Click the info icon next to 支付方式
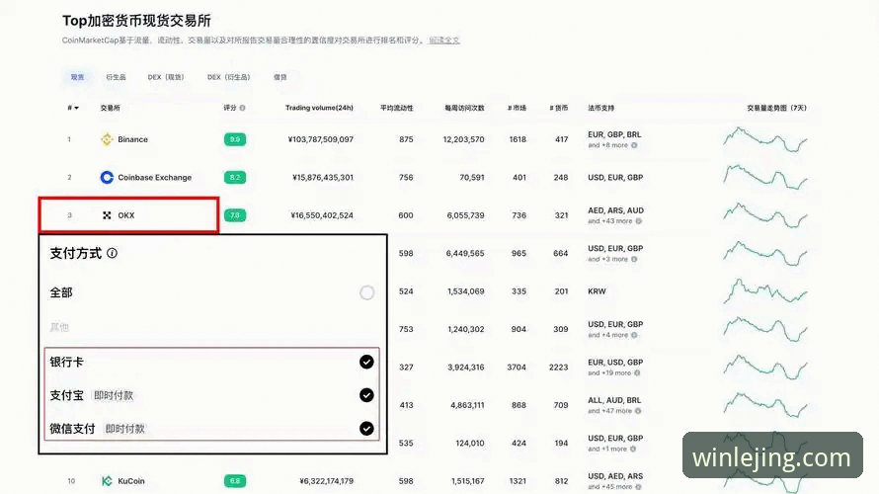Viewport: 879px width, 494px height. pyautogui.click(x=113, y=253)
